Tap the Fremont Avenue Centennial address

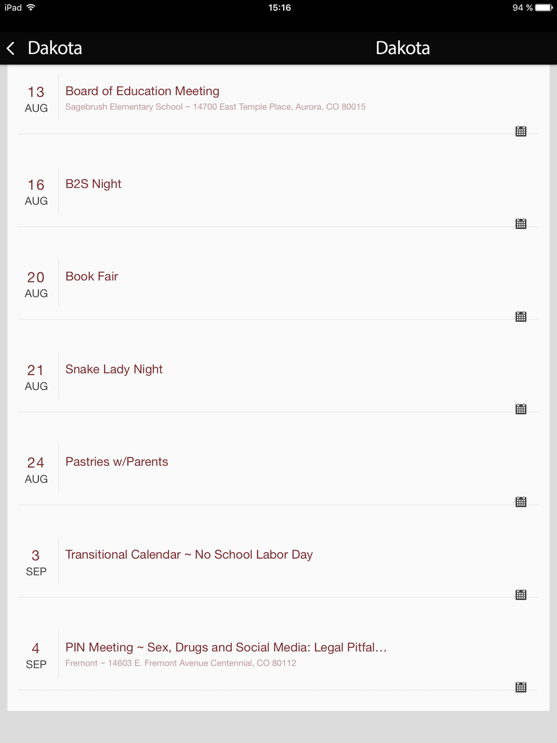tap(181, 663)
